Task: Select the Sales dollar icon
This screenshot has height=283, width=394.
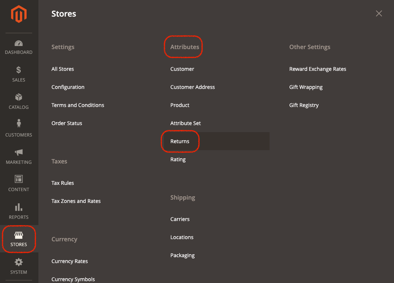Action: coord(18,70)
